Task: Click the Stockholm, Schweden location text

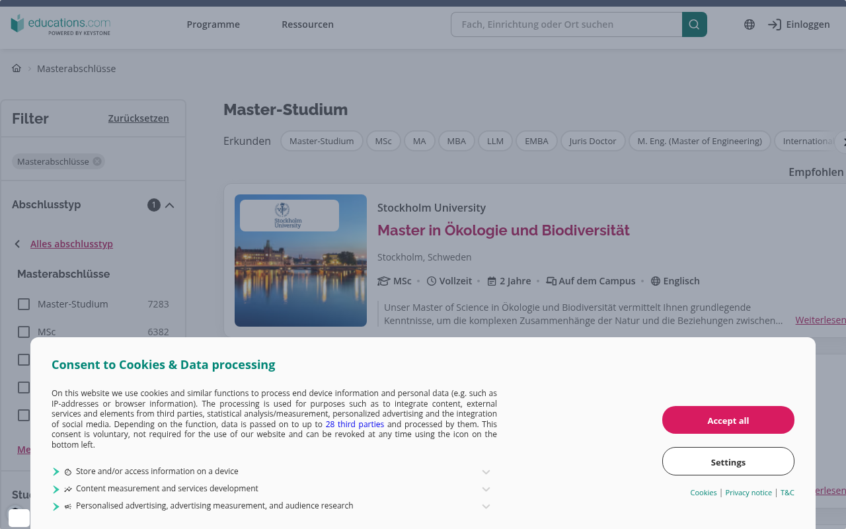Action: pyautogui.click(x=424, y=257)
